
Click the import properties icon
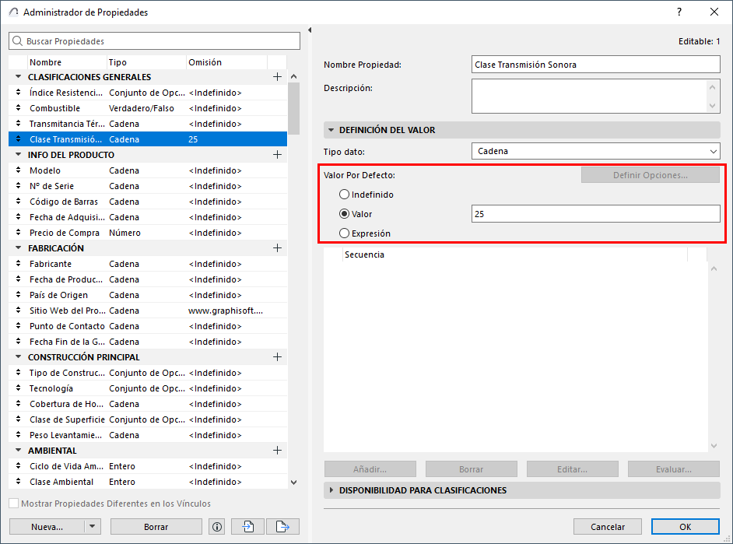click(x=247, y=527)
